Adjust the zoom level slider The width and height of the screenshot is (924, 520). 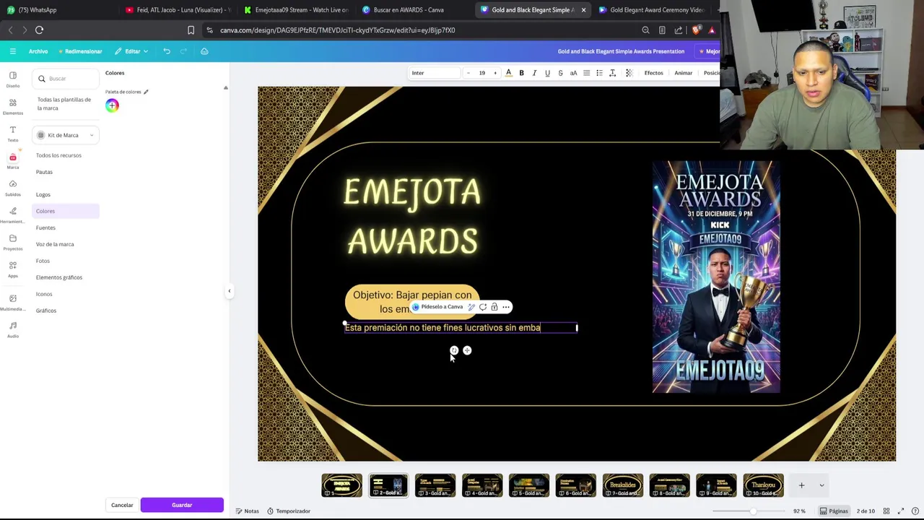pos(753,511)
